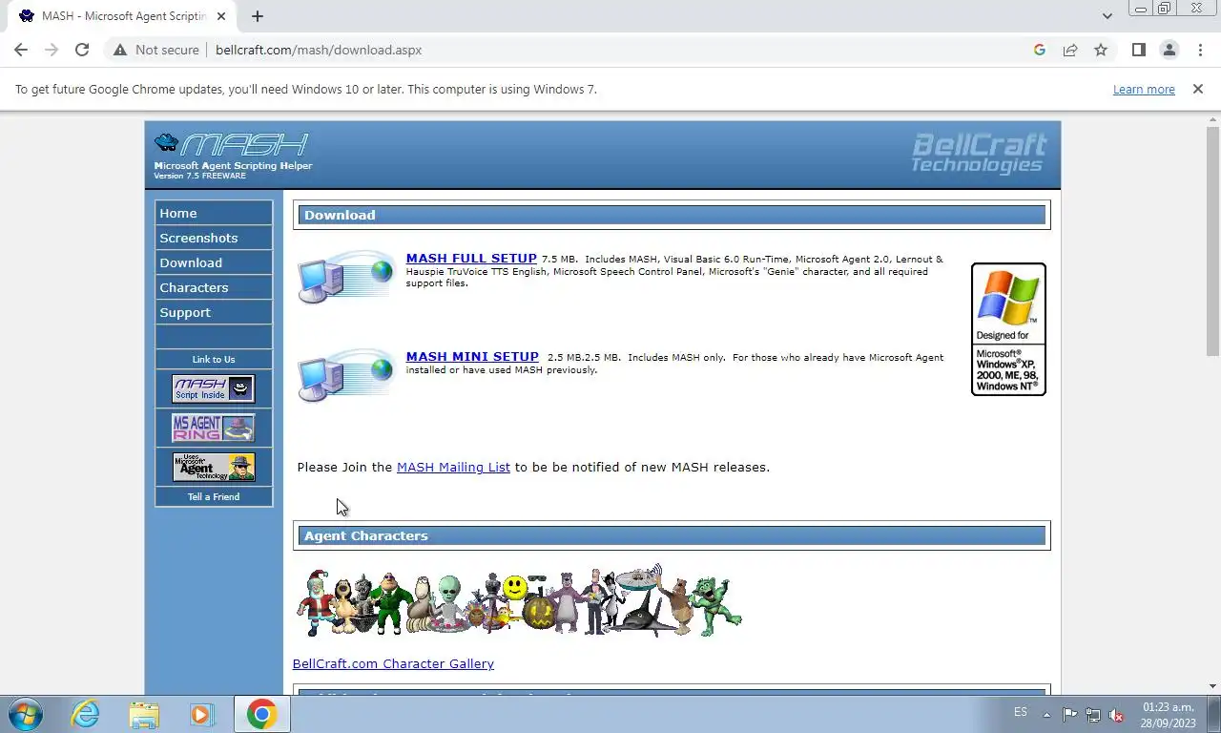Open Characters in sidebar menu
Image resolution: width=1221 pixels, height=733 pixels.
pos(214,287)
